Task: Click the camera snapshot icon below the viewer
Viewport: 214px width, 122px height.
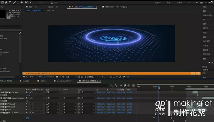Action: [57, 77]
